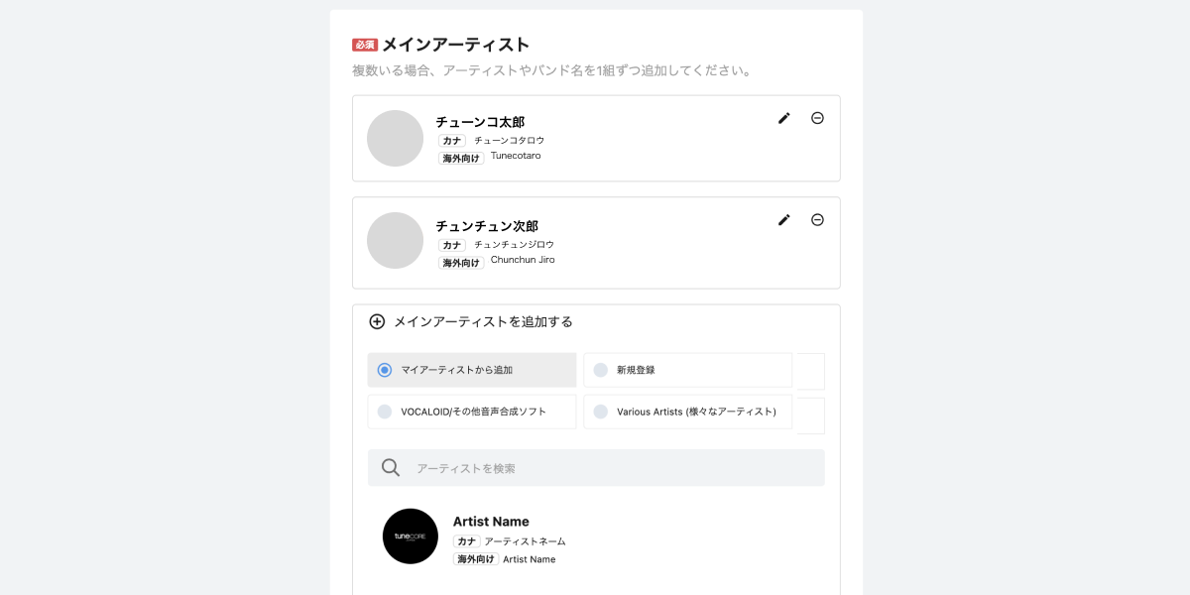Collapse the メインアーティストを追加する section

(596, 321)
